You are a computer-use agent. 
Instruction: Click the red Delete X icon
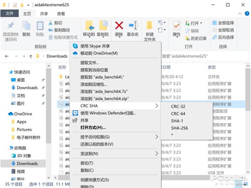119,25
